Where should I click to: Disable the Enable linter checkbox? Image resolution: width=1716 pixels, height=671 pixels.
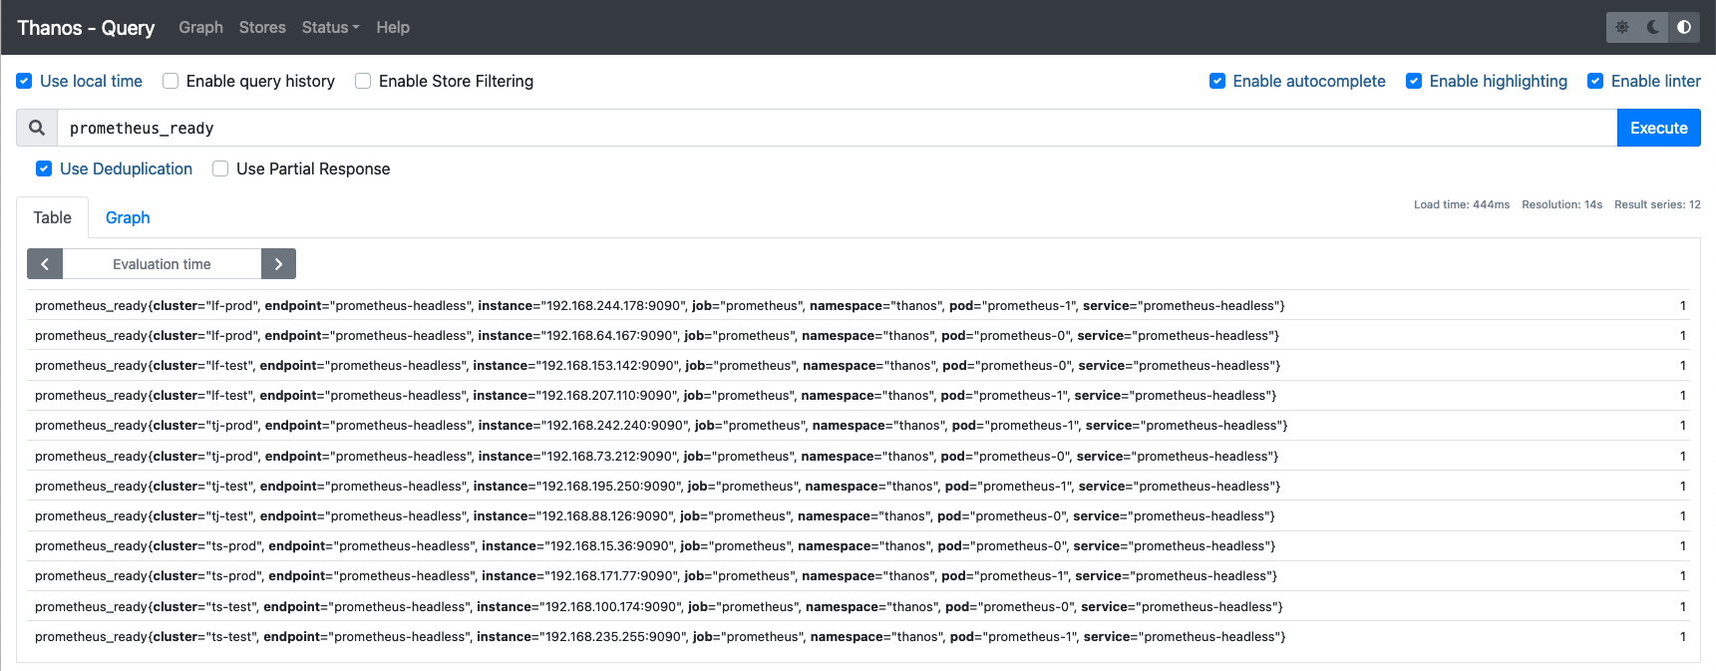(1595, 81)
